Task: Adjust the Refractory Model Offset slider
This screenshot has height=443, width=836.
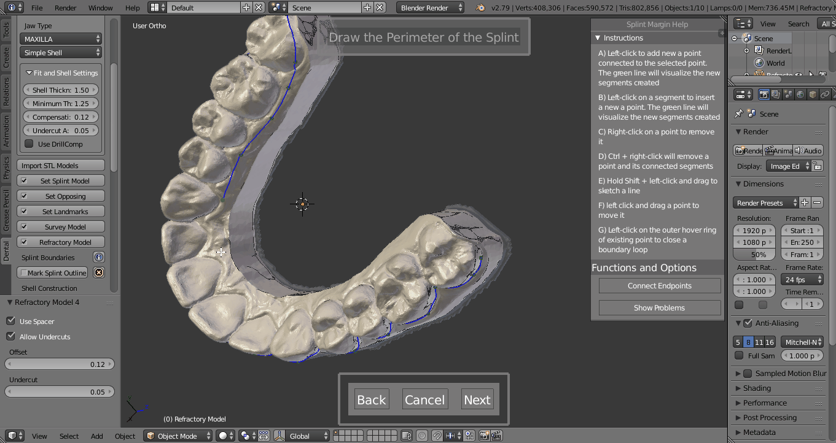Action: point(60,364)
